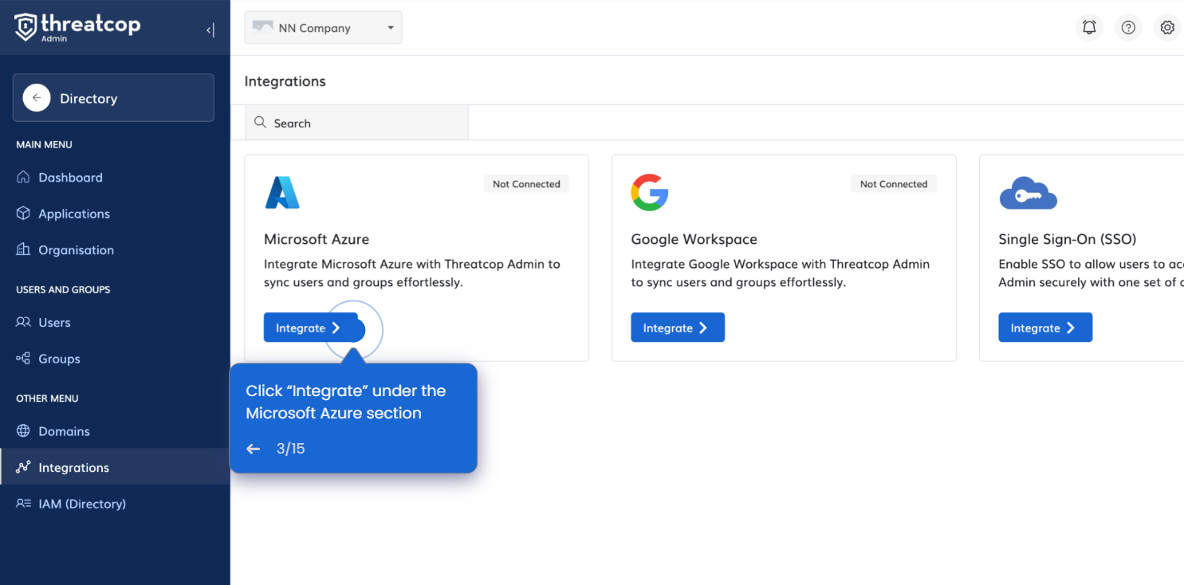
Task: Click the notifications bell icon
Action: pos(1089,27)
